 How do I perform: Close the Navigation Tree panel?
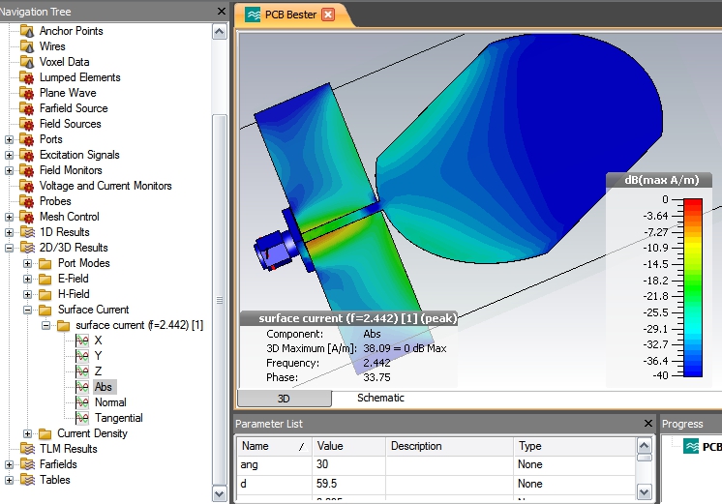[x=222, y=11]
